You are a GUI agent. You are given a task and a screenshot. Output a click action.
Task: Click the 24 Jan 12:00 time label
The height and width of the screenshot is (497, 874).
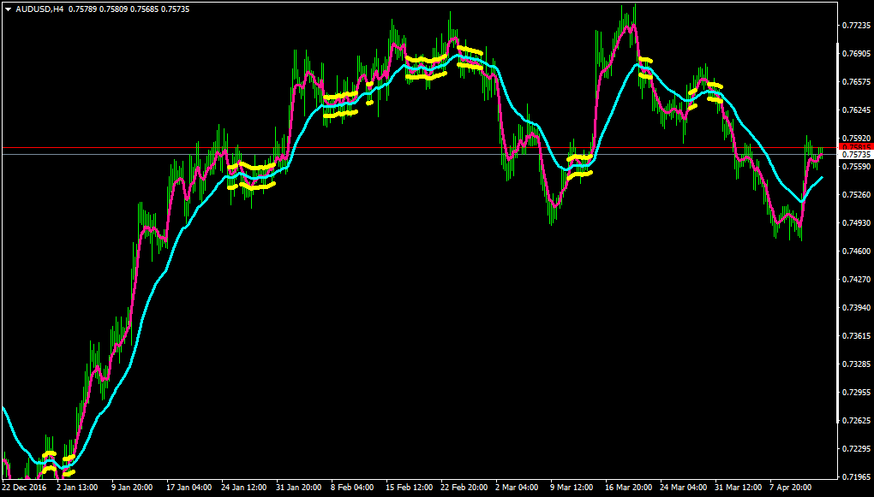point(243,487)
